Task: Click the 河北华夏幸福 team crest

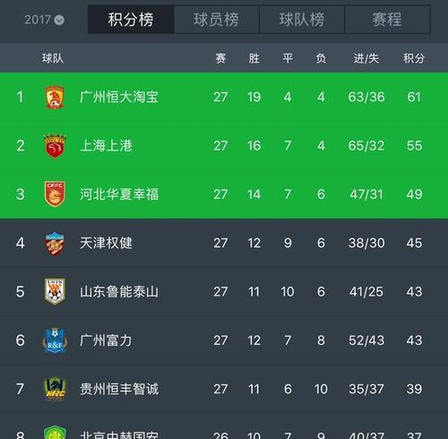Action: [55, 194]
